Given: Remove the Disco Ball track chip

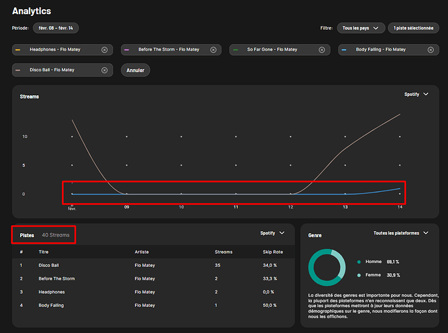Looking at the screenshot, I should tap(104, 70).
